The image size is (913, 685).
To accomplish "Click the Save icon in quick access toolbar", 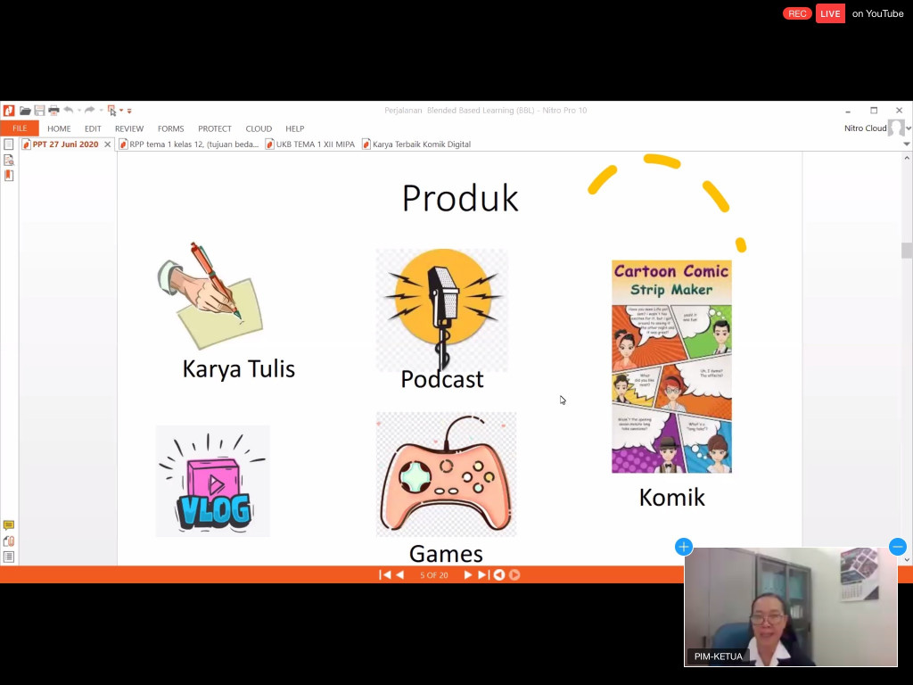I will click(x=39, y=111).
